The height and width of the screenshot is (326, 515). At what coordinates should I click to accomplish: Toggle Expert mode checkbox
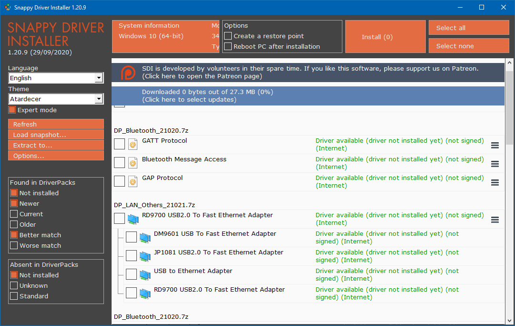(x=12, y=110)
